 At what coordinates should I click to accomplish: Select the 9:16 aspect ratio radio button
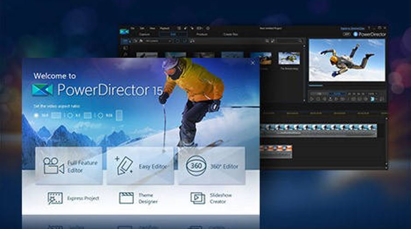click(101, 115)
